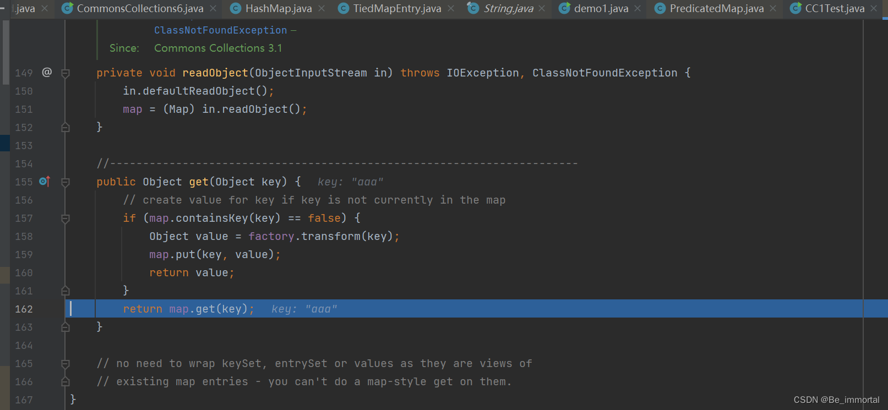Click line number 158 to set a breakpoint
The height and width of the screenshot is (410, 888).
tap(24, 237)
